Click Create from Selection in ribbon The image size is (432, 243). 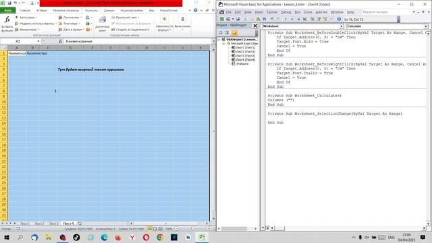[130, 30]
